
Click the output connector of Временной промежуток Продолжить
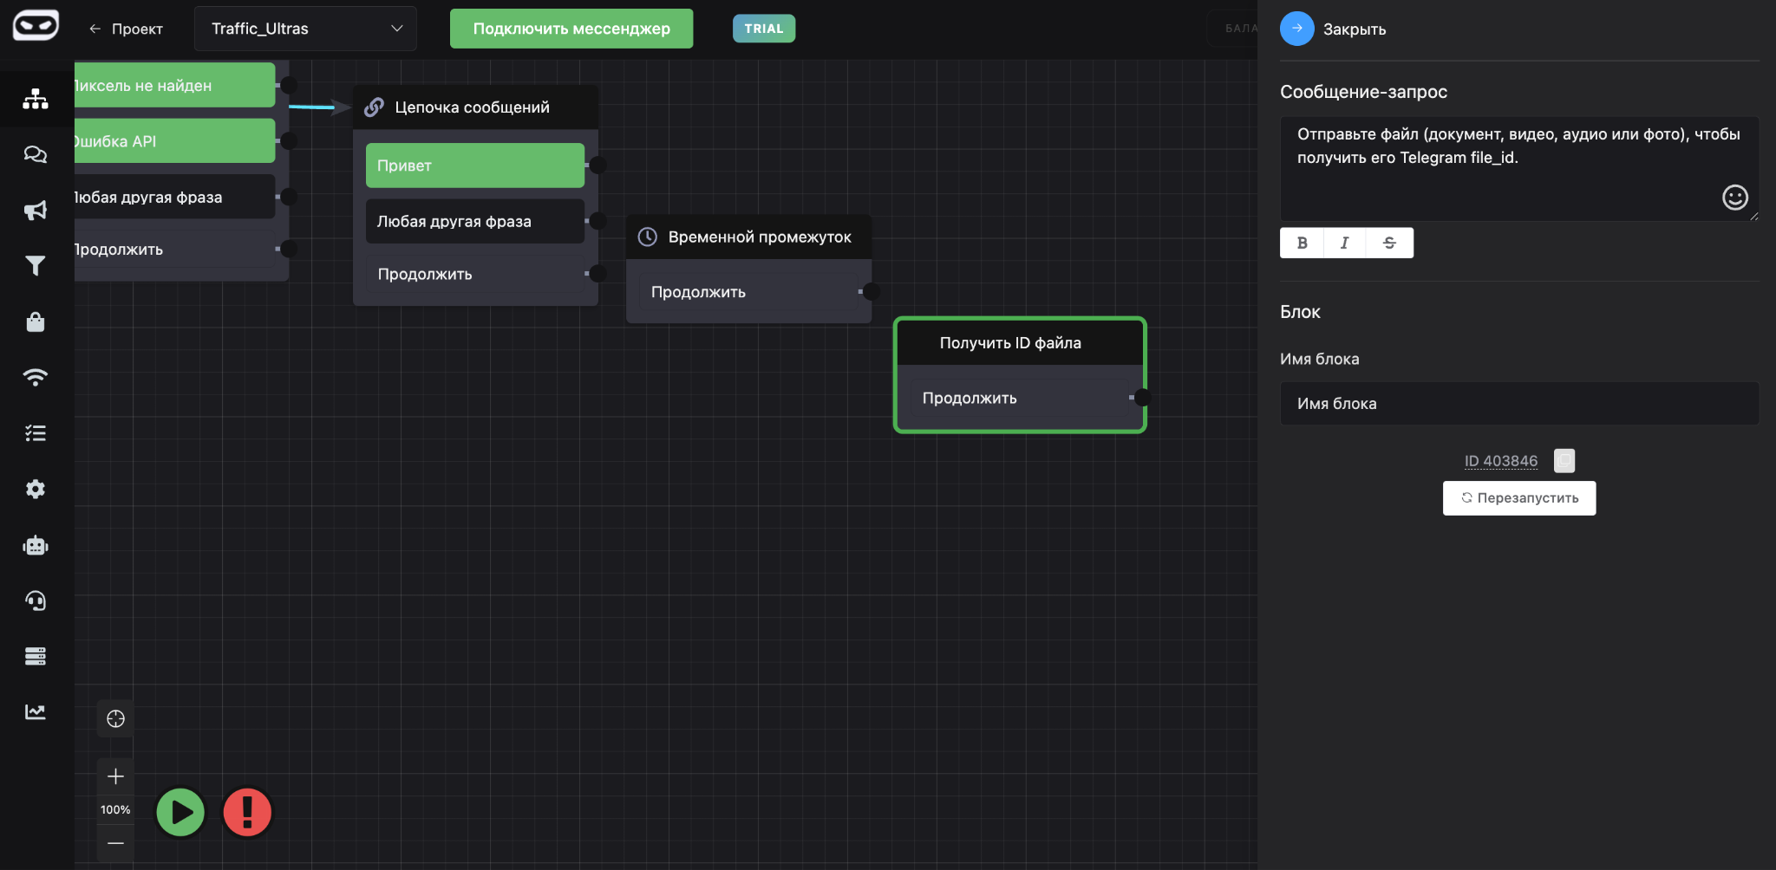(872, 292)
